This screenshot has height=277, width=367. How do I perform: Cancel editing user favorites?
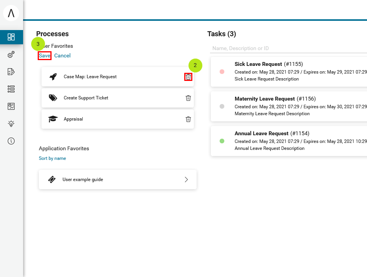(62, 55)
